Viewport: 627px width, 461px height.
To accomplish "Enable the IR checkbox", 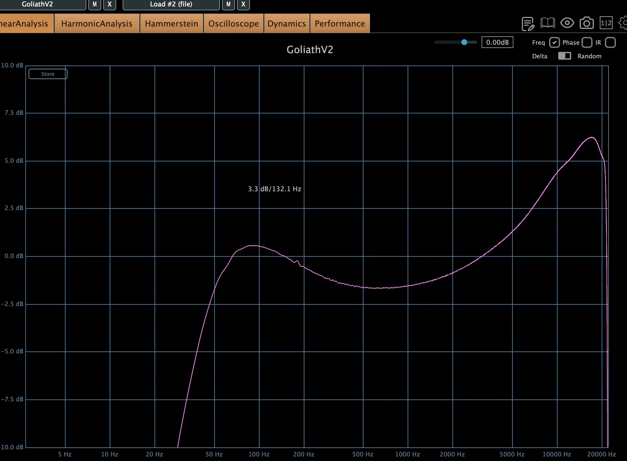I will pos(611,42).
